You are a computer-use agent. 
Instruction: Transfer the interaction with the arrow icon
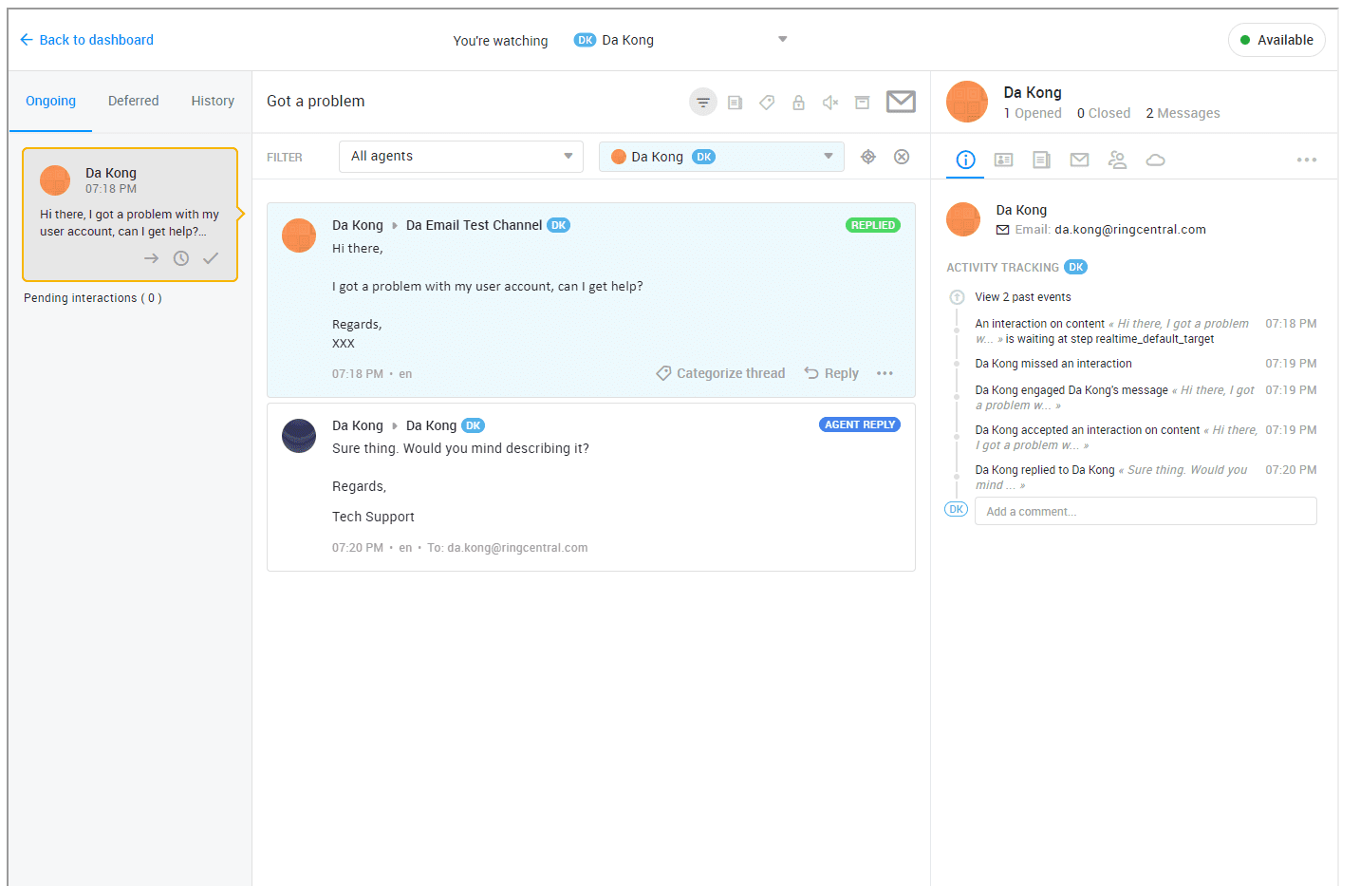[151, 258]
